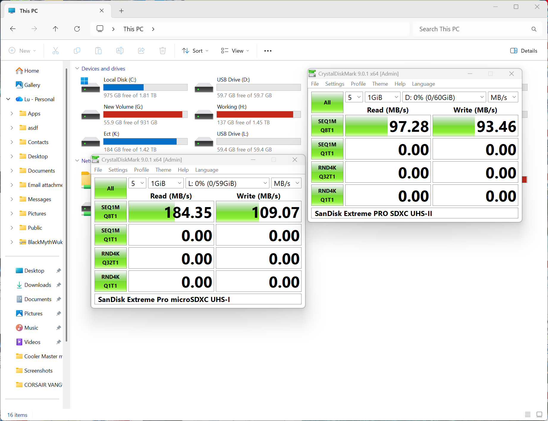Open the See more ellipsis menu

pyautogui.click(x=268, y=51)
